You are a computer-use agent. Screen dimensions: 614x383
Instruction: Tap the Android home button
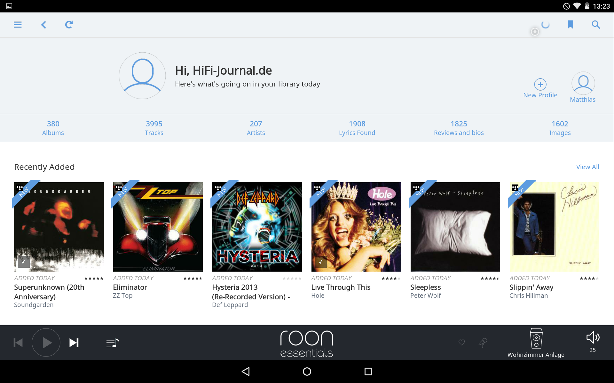[307, 372]
